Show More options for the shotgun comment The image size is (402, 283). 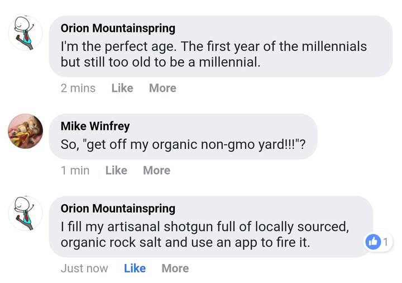tap(175, 268)
